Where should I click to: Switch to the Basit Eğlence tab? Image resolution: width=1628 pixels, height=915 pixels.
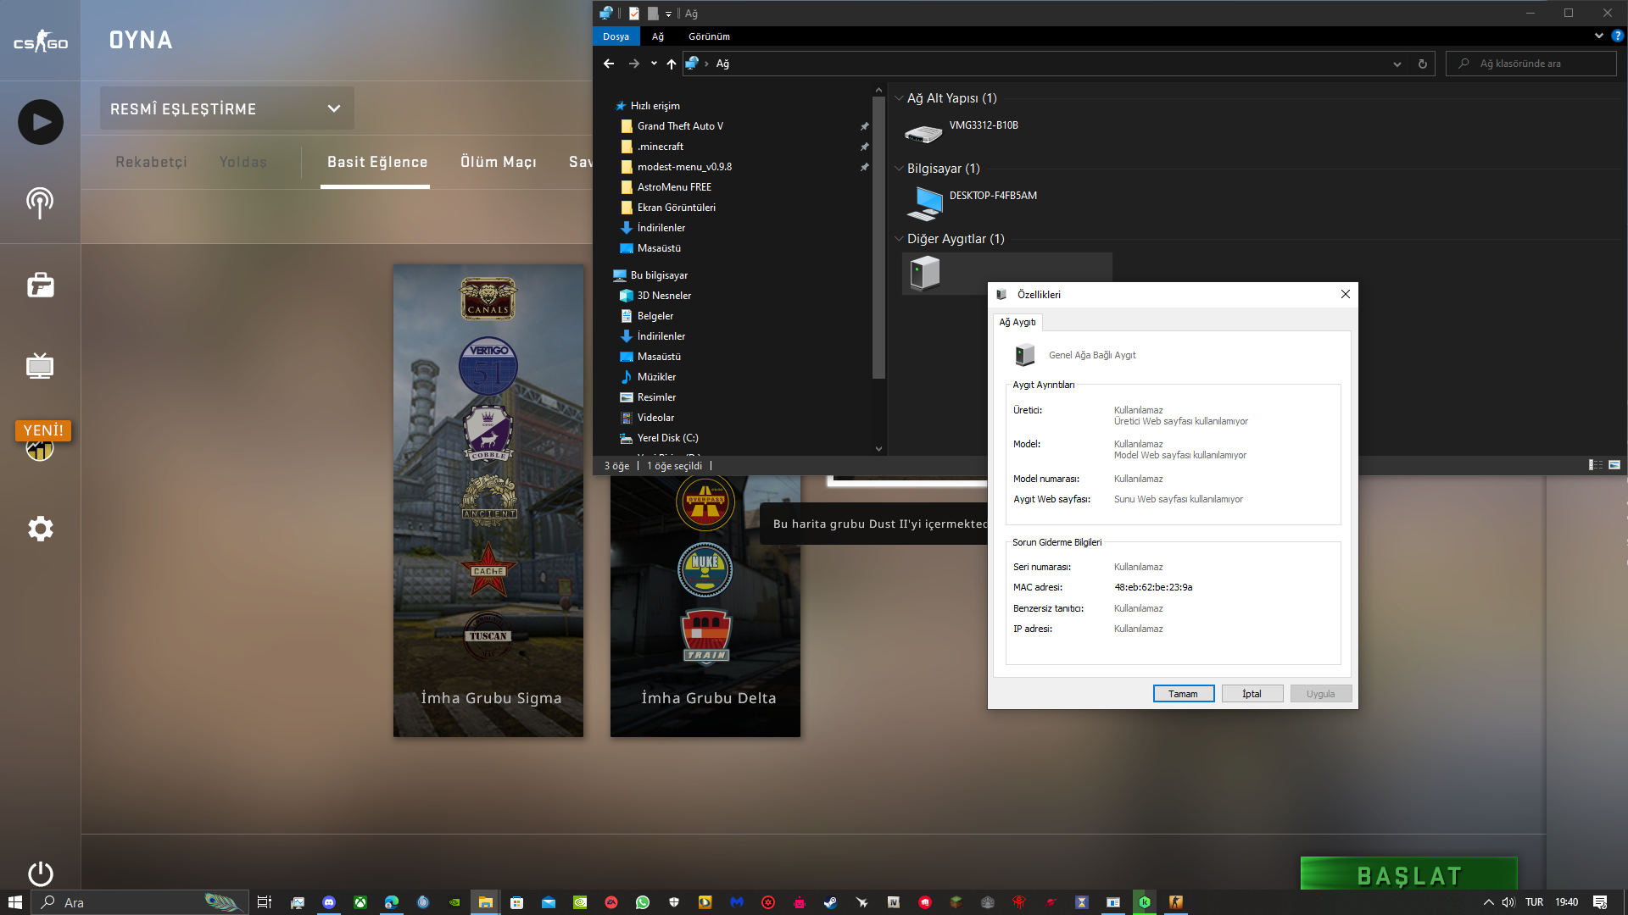[377, 162]
